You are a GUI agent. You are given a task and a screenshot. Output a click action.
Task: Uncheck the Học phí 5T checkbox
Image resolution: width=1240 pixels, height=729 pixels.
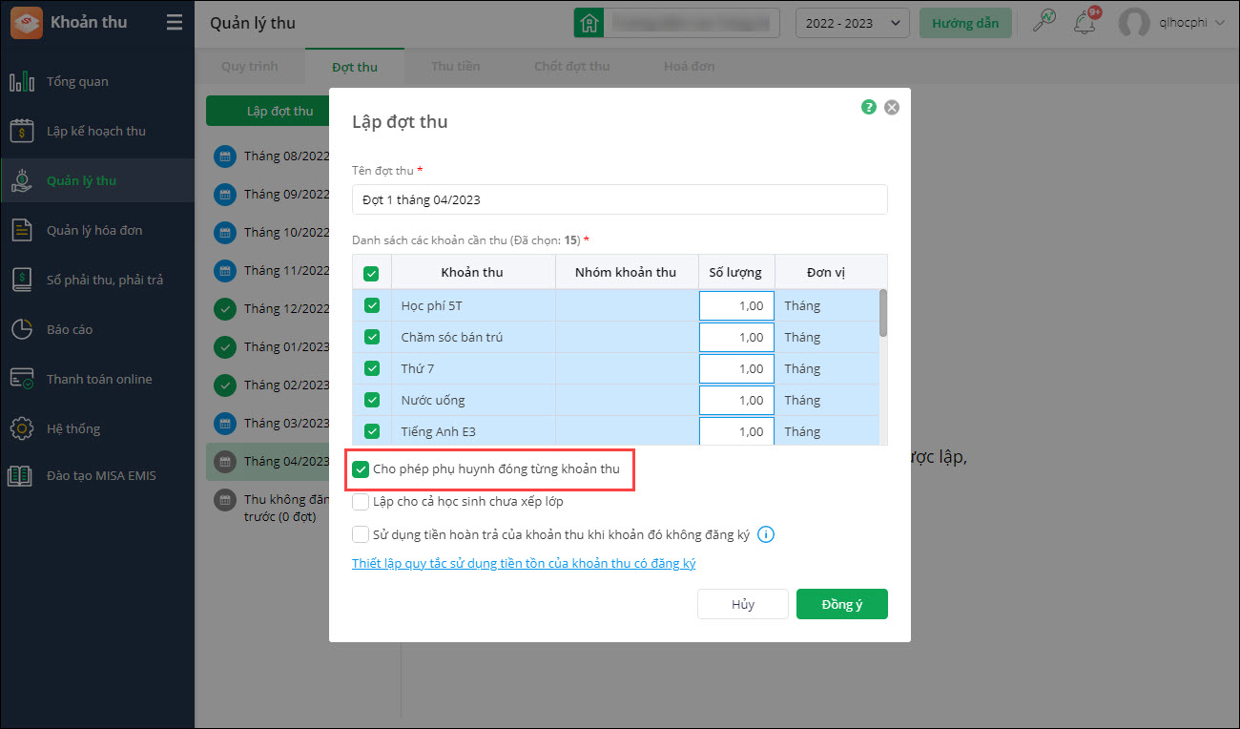point(372,305)
